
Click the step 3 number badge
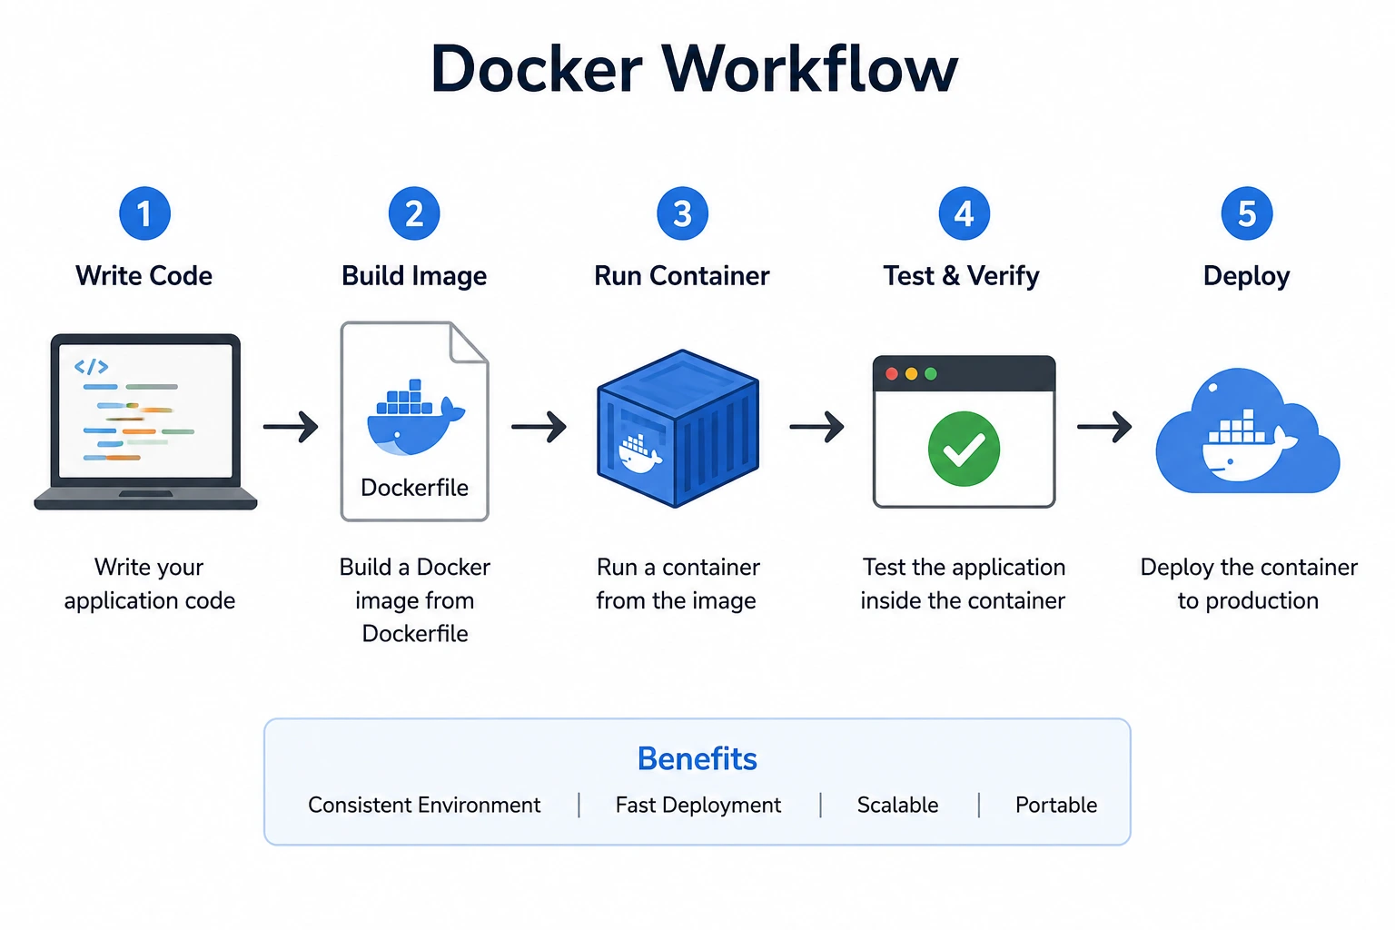682,213
